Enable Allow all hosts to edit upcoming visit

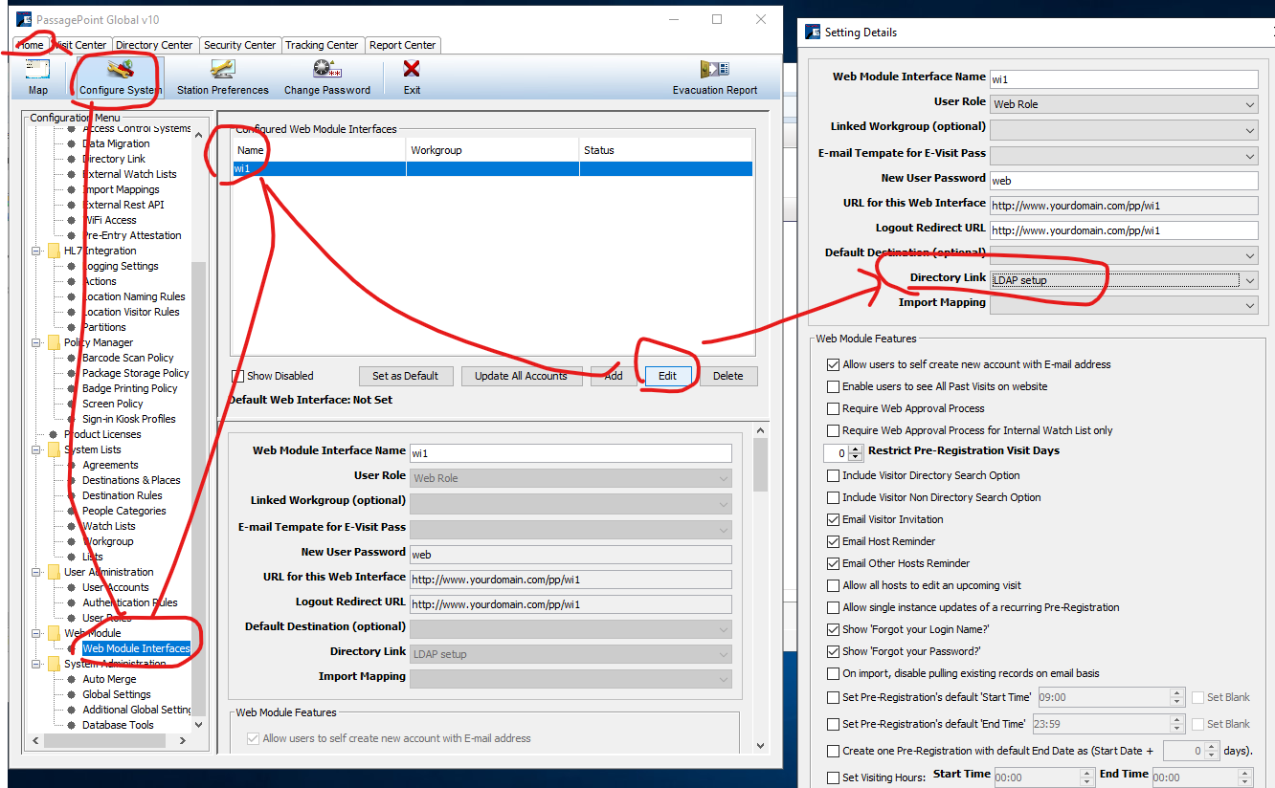pyautogui.click(x=833, y=585)
